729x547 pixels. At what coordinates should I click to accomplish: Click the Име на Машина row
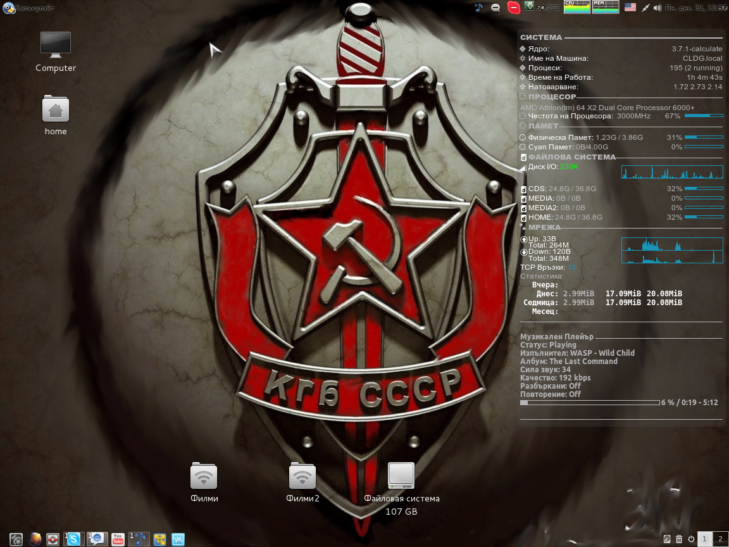[621, 58]
